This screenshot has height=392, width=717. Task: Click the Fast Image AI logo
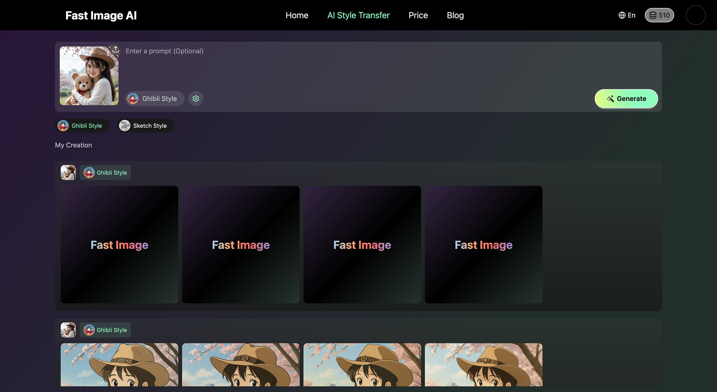point(101,15)
